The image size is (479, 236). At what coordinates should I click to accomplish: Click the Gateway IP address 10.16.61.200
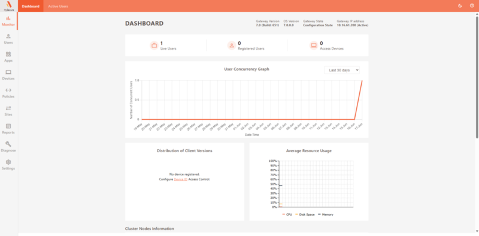tap(352, 25)
